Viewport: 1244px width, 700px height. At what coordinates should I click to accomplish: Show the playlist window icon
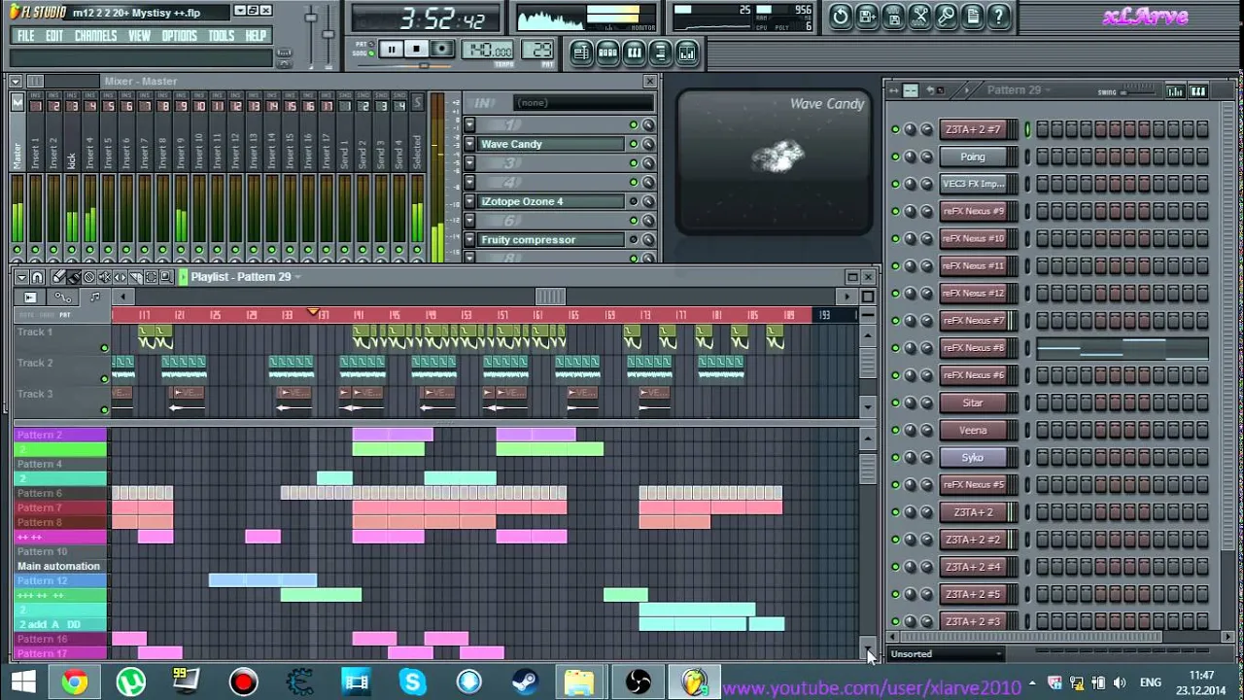point(581,52)
